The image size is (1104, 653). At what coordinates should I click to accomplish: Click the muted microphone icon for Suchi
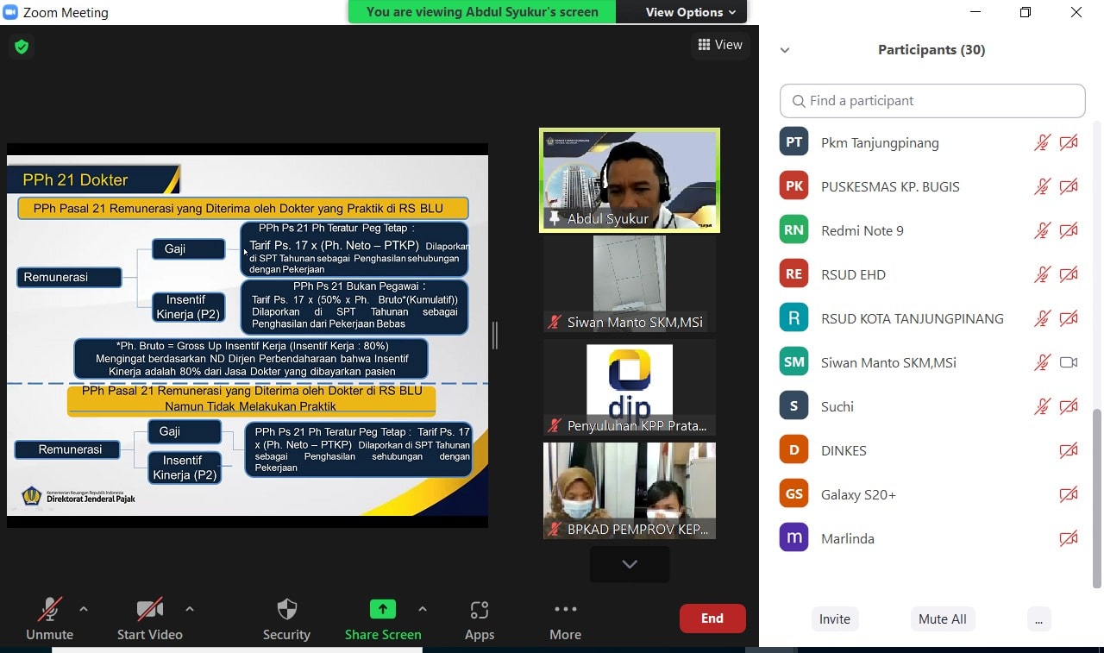pos(1042,406)
